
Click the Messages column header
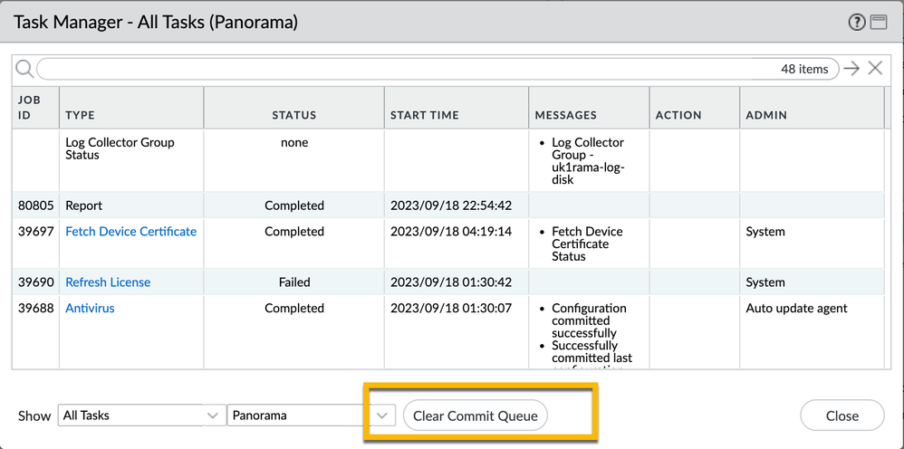click(x=566, y=115)
